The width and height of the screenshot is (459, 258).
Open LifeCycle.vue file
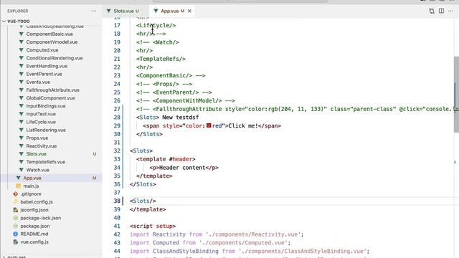tap(41, 122)
